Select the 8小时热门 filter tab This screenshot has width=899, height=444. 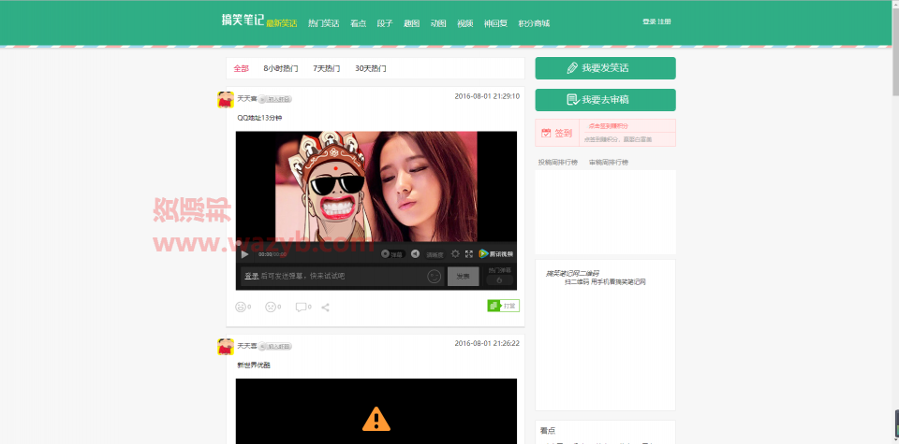coord(281,68)
